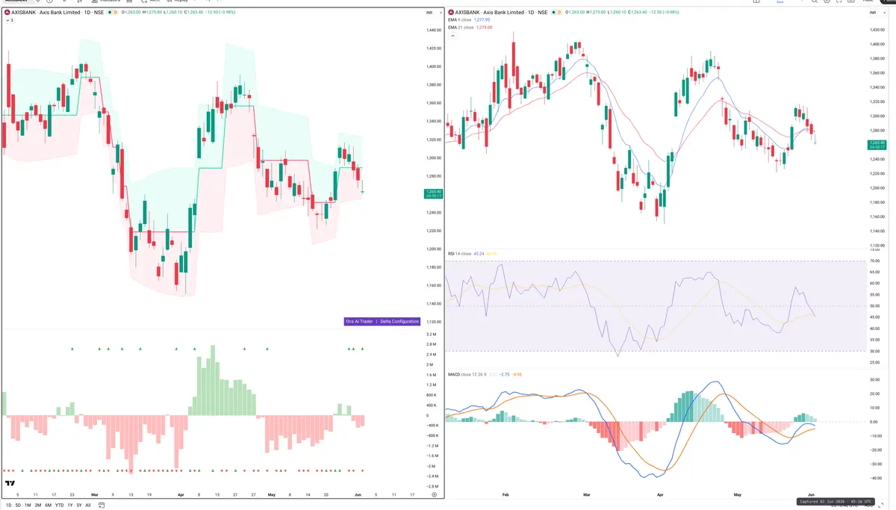Click the green market status dot in the right chart

(x=555, y=13)
